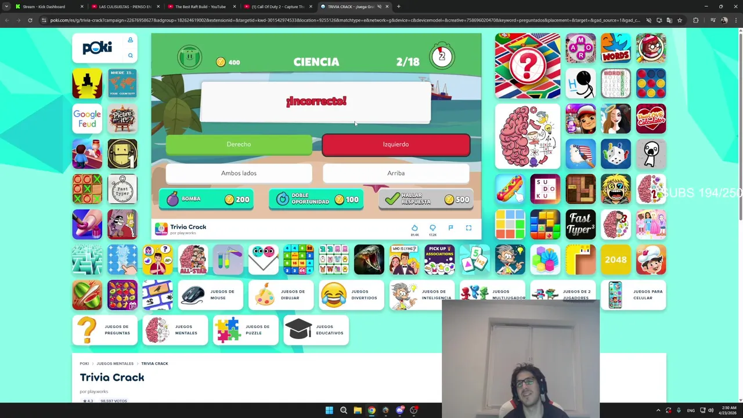743x418 pixels.
Task: Open the Picture It game thumbnail
Action: [122, 119]
